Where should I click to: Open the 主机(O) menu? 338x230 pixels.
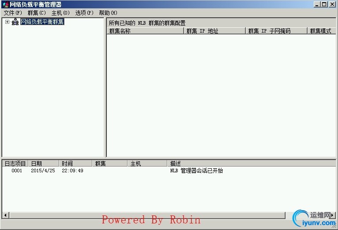click(x=60, y=13)
